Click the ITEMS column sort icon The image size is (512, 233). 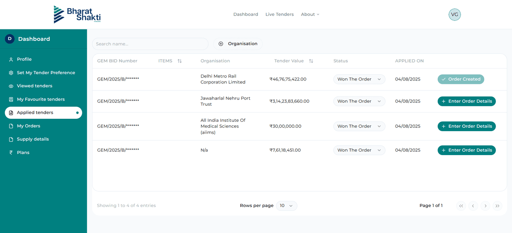[180, 61]
